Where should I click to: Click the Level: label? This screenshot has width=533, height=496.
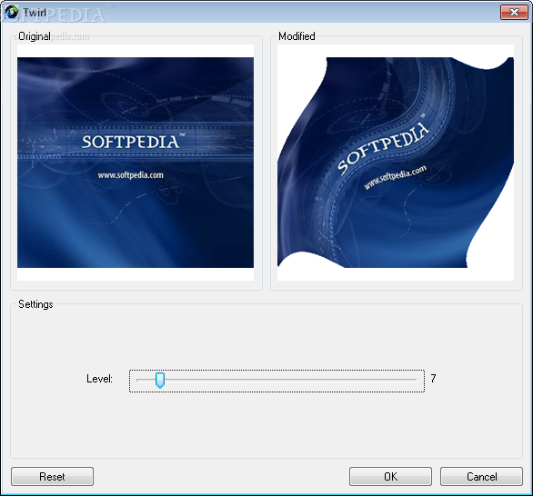(x=99, y=379)
